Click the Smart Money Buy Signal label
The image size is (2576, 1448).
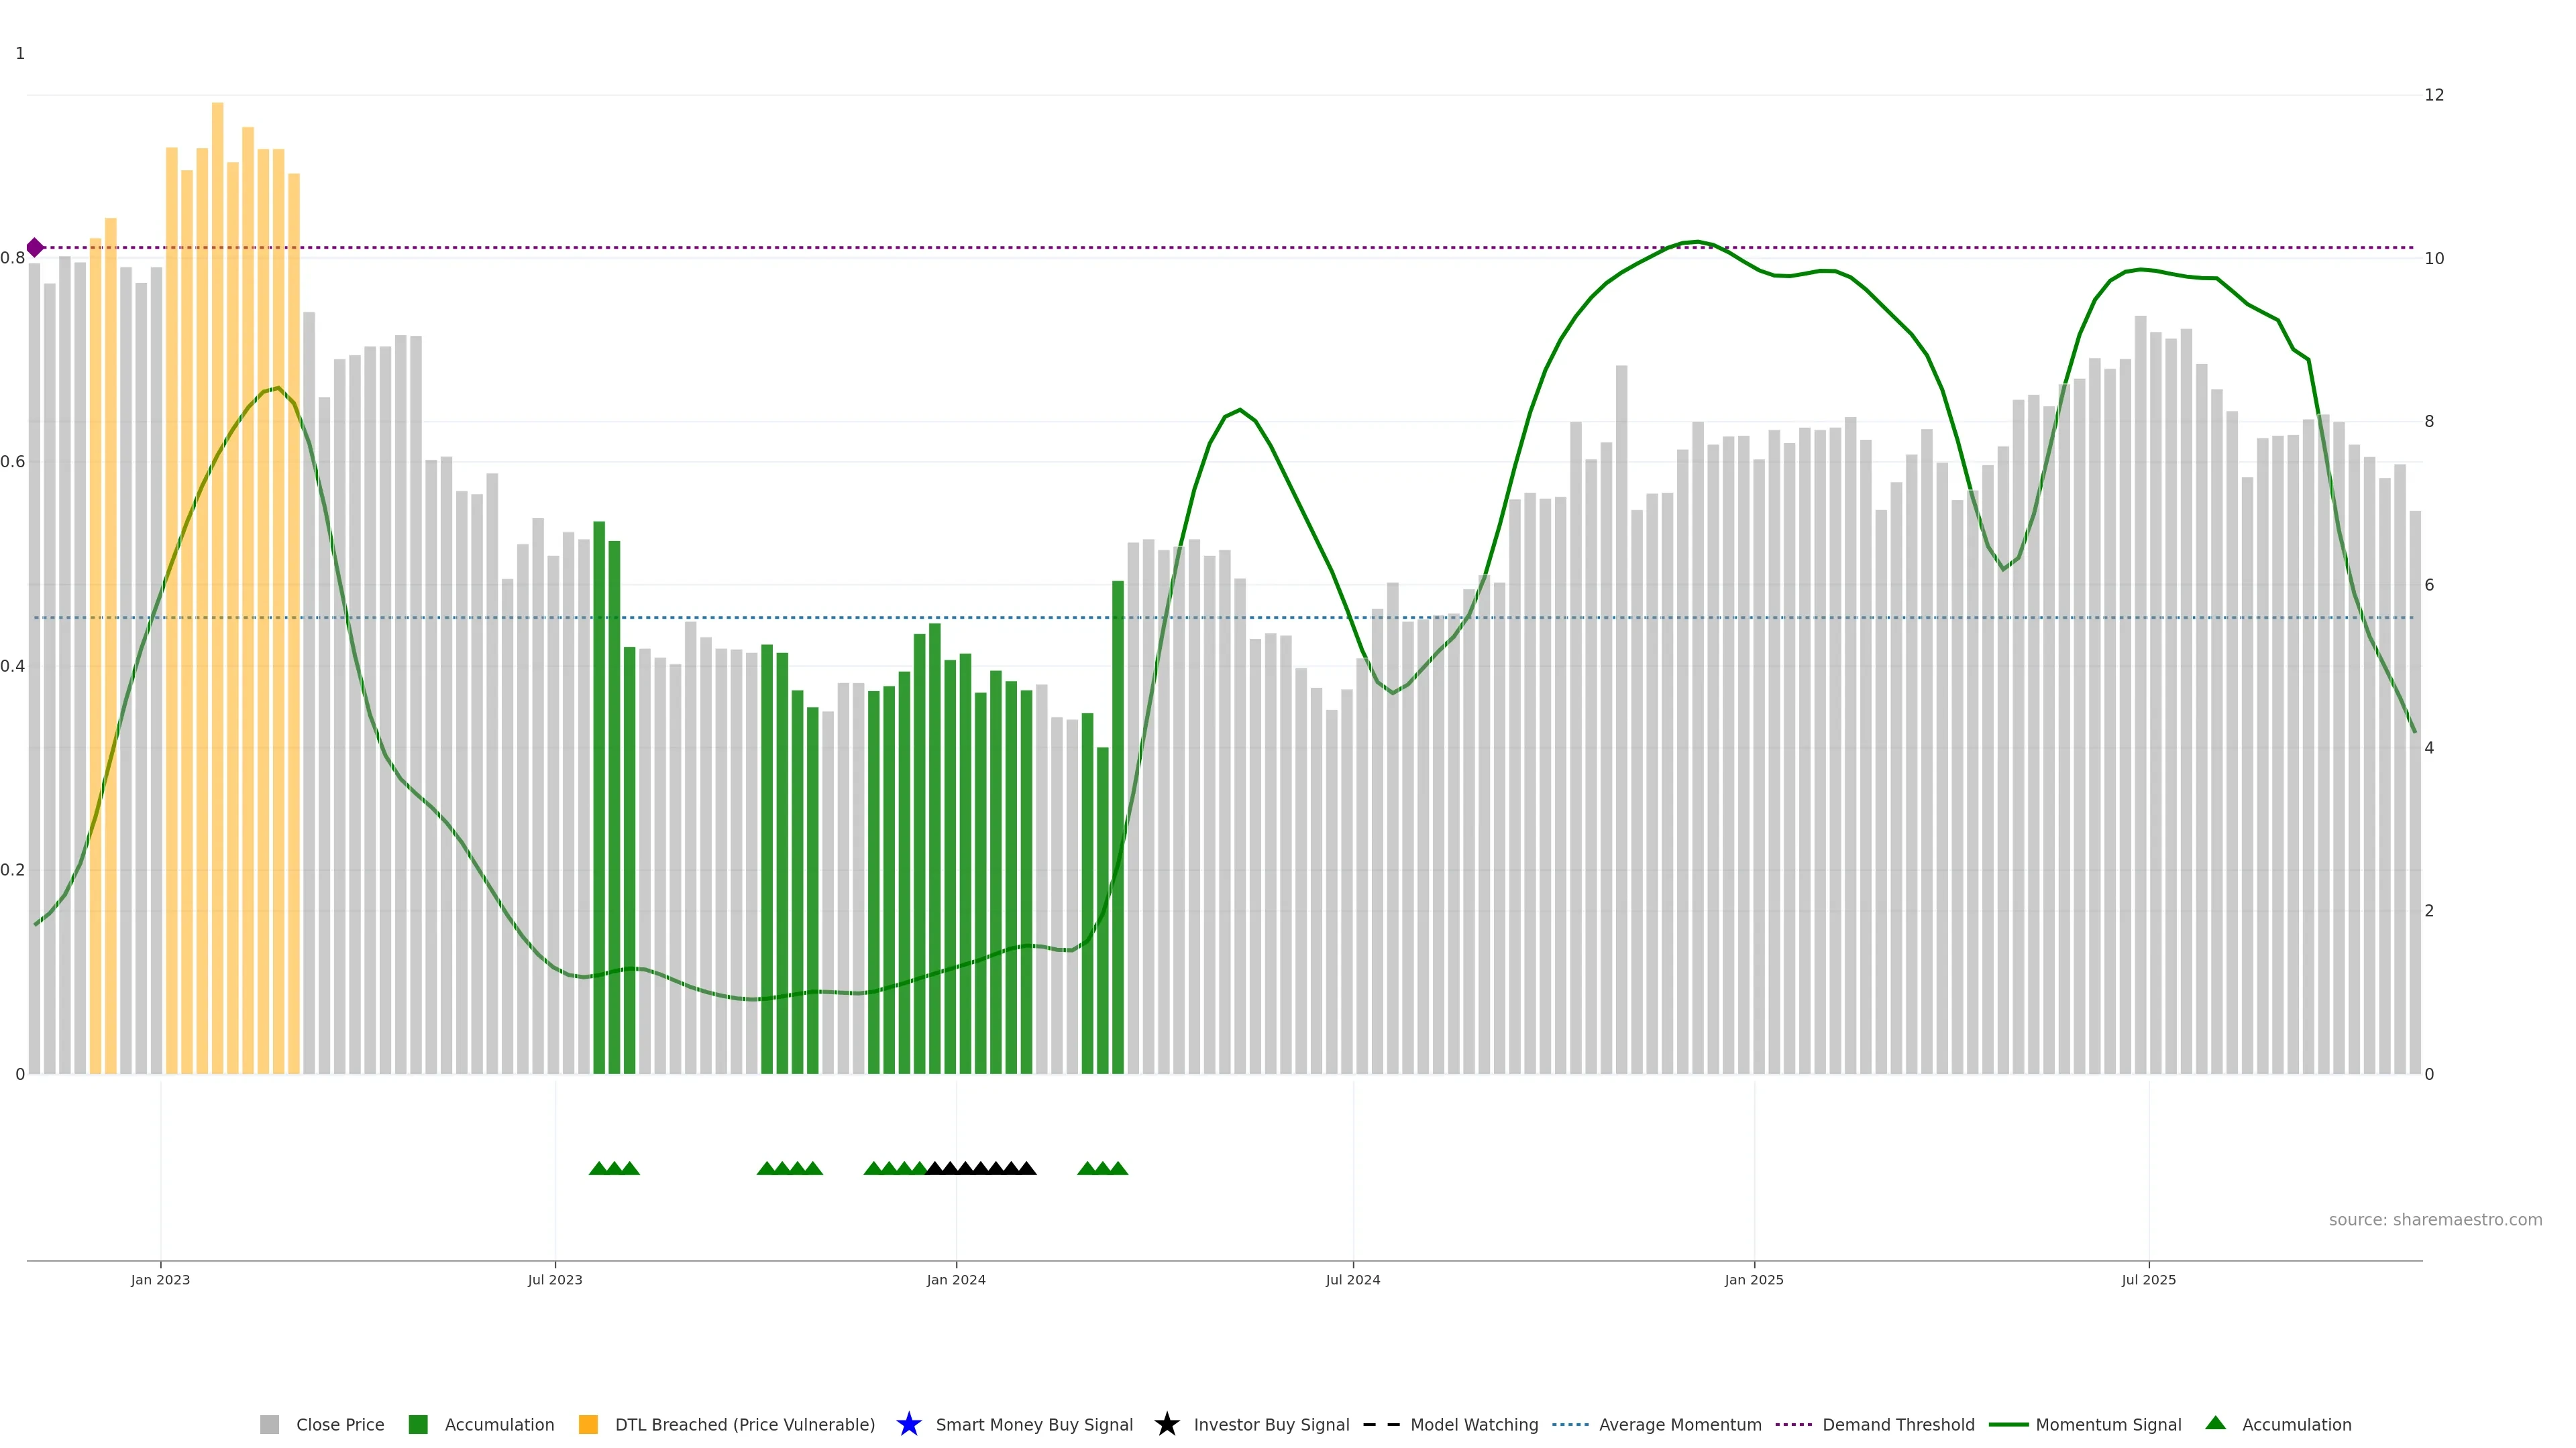[1034, 1425]
